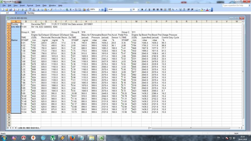Apply the Percent Style icon
The width and height of the screenshot is (251, 141).
tap(173, 9)
